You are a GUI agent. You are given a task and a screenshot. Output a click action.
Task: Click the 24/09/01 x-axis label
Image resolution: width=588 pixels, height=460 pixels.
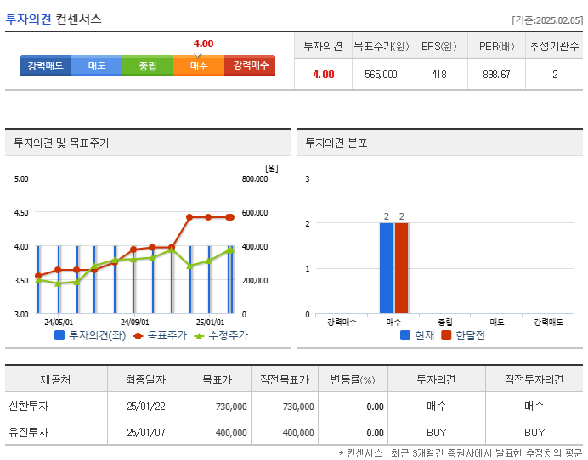pyautogui.click(x=134, y=323)
